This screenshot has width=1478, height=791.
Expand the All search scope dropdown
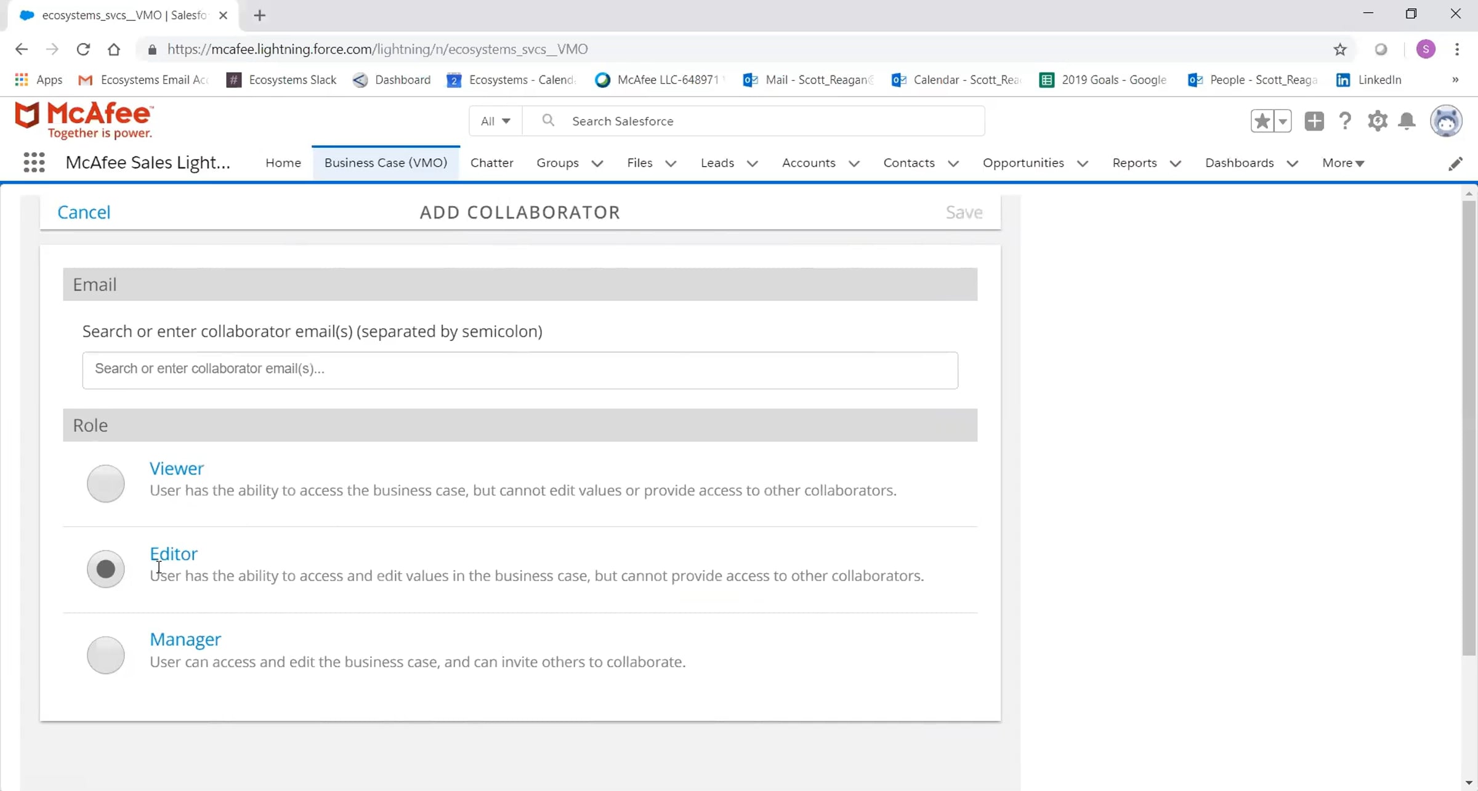pyautogui.click(x=495, y=121)
